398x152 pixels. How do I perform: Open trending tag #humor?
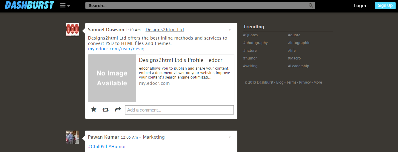coord(250,58)
